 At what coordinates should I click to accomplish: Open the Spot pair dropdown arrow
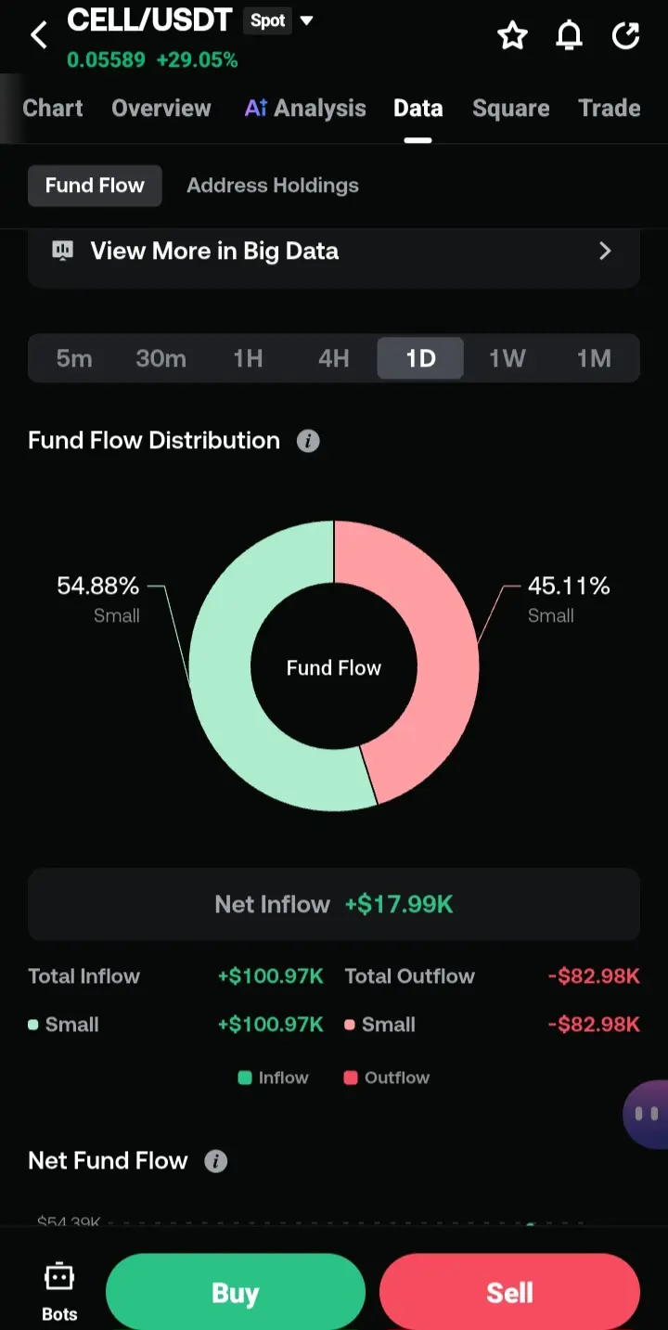(x=307, y=20)
